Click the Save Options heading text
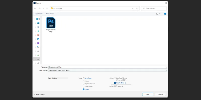This screenshot has width=201, height=100. [x=53, y=78]
